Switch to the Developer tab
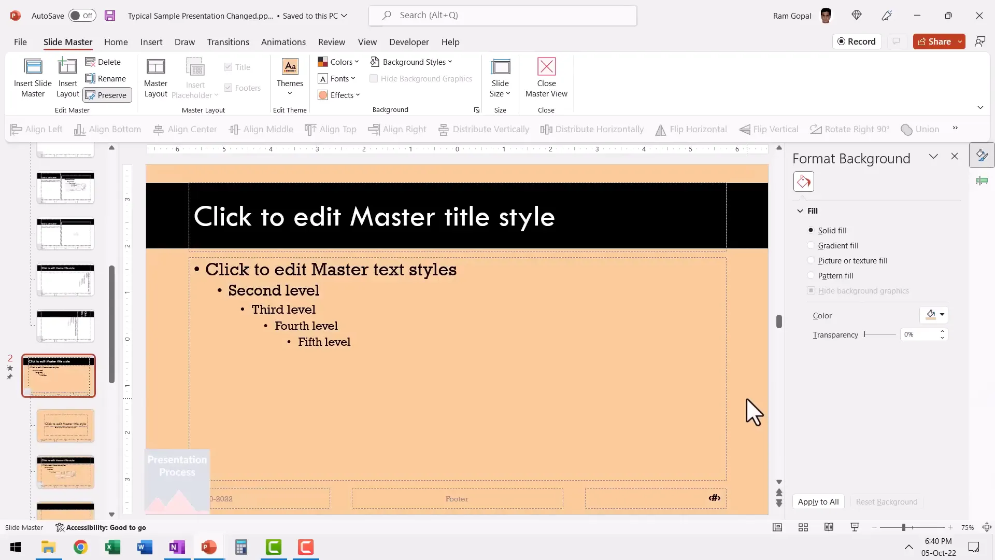995x560 pixels. [x=409, y=42]
